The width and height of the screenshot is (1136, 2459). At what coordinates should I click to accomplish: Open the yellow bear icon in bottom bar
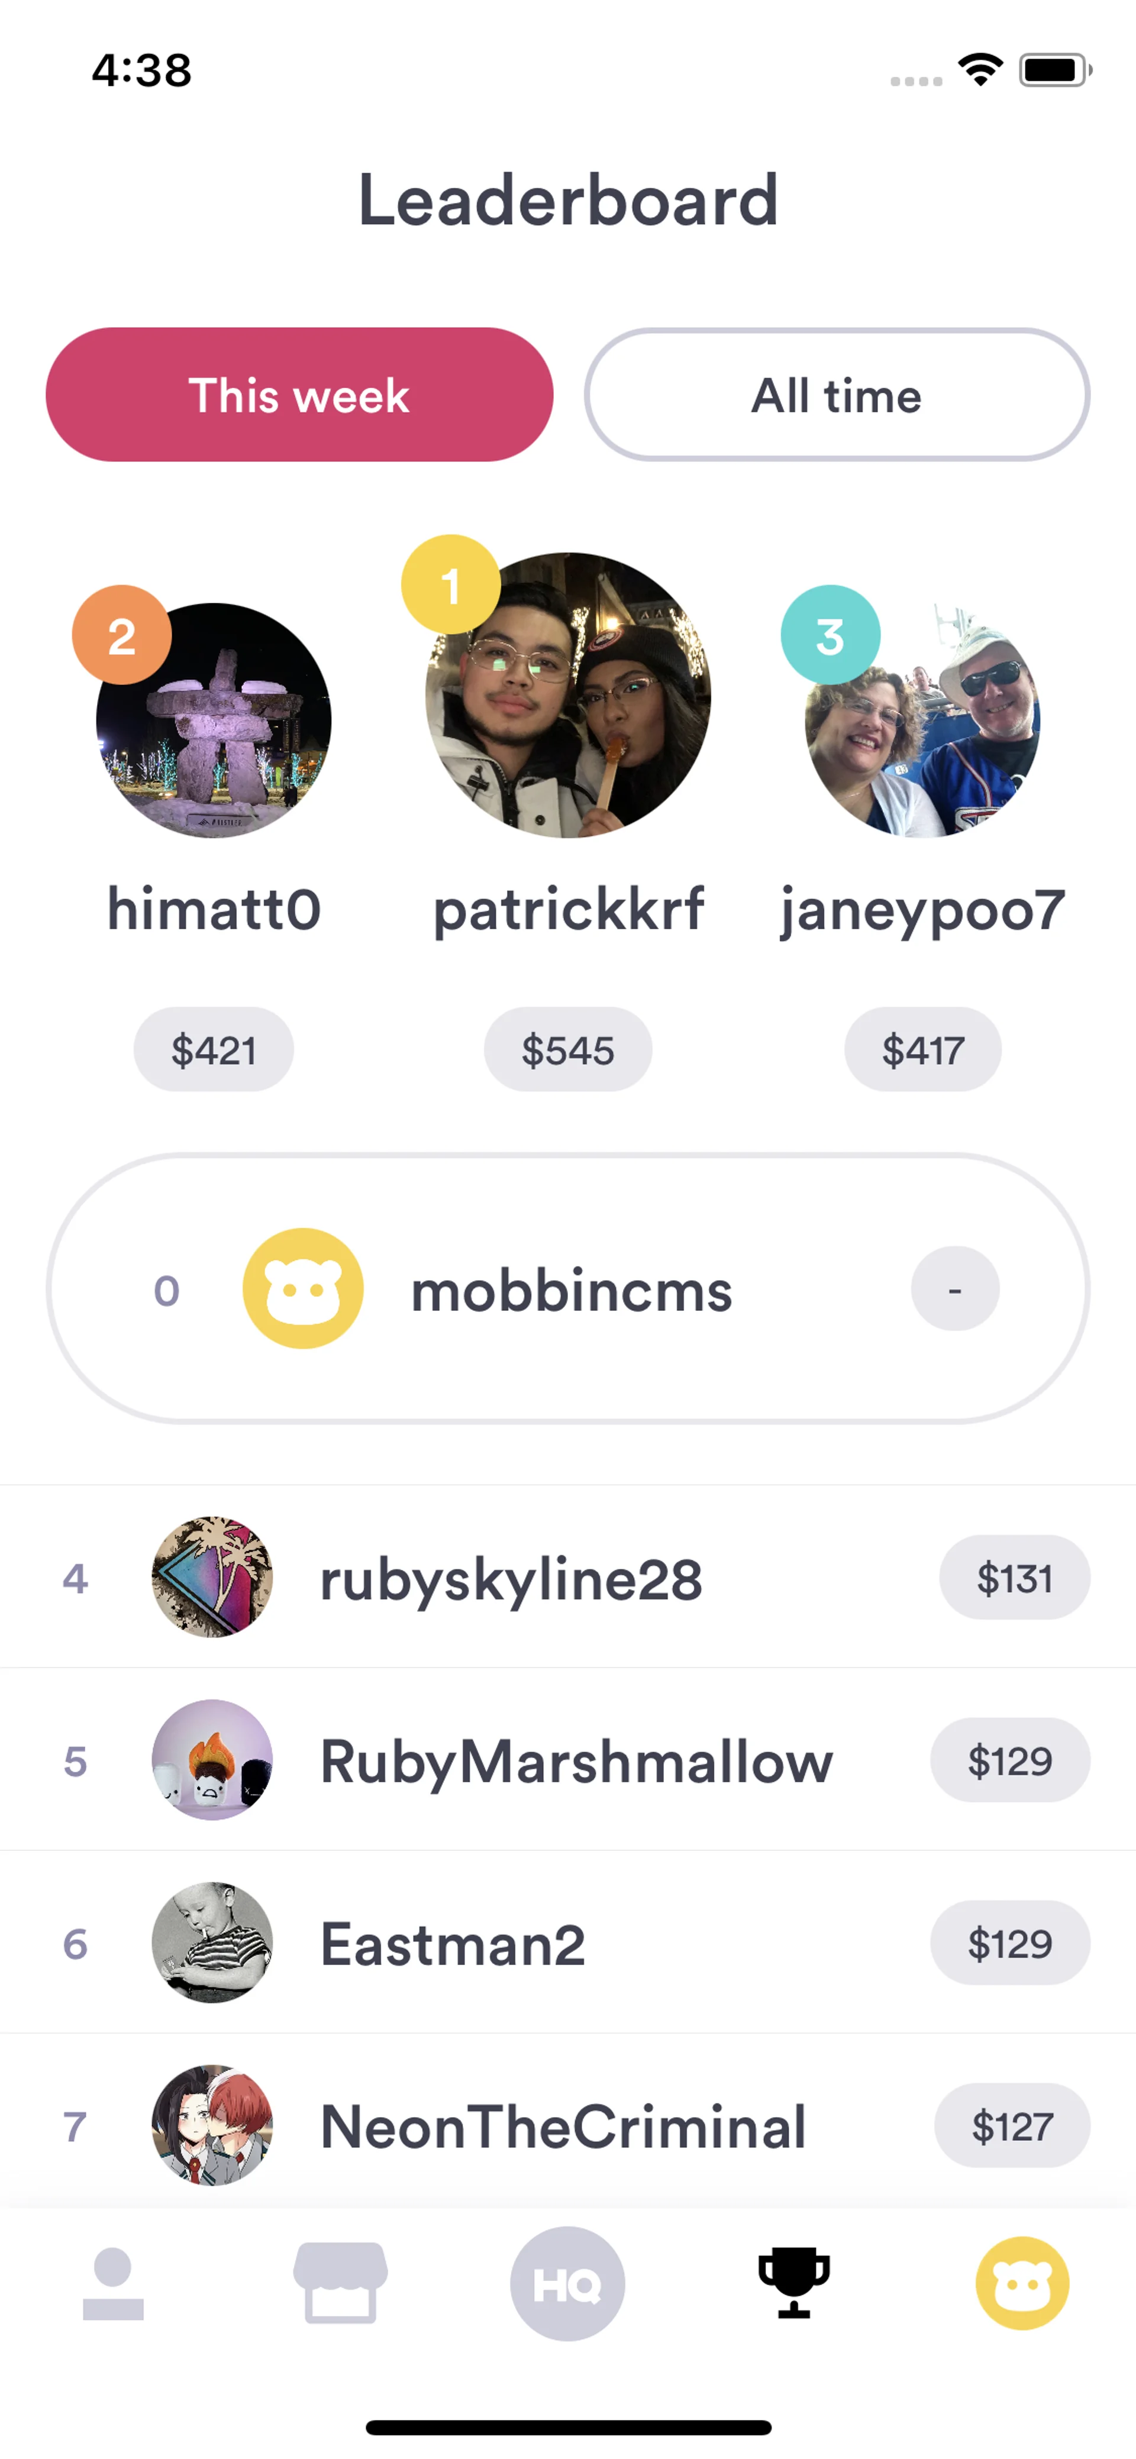click(x=1022, y=2283)
